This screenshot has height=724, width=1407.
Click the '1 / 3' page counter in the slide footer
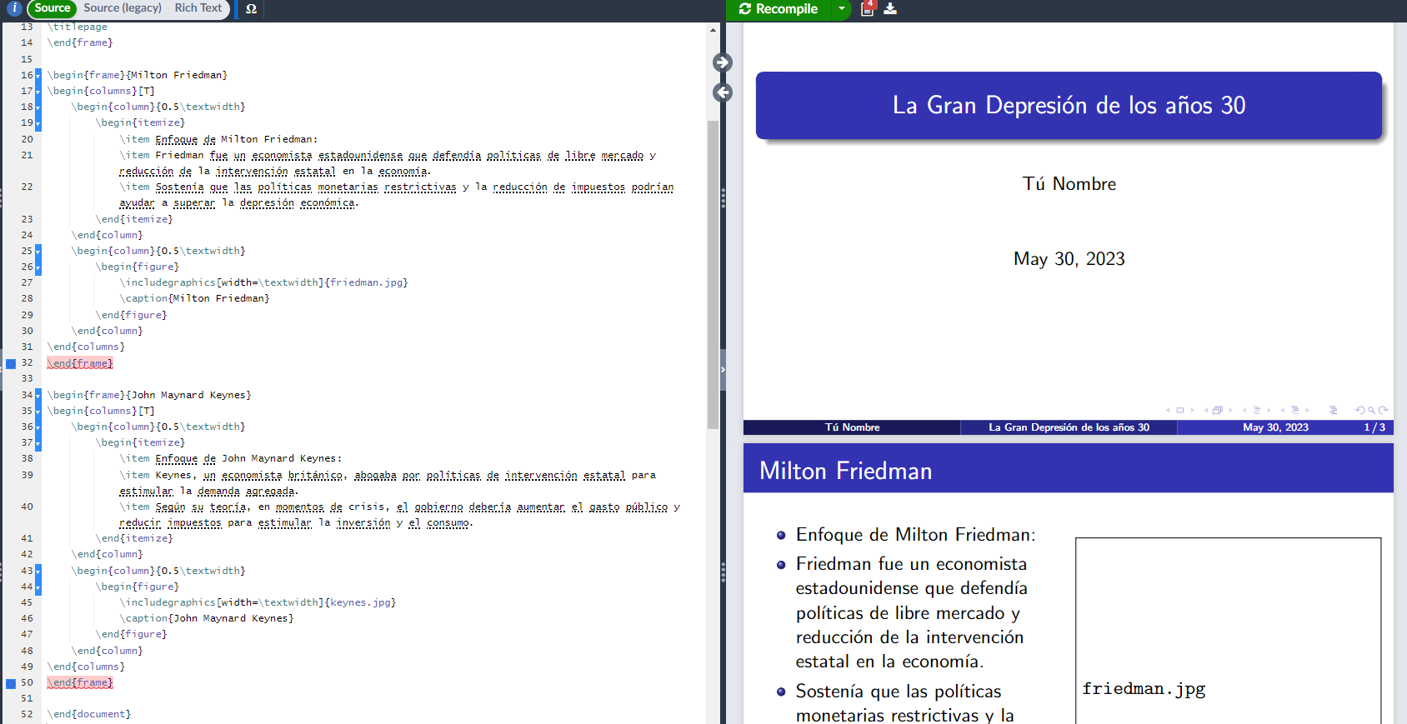[x=1374, y=427]
